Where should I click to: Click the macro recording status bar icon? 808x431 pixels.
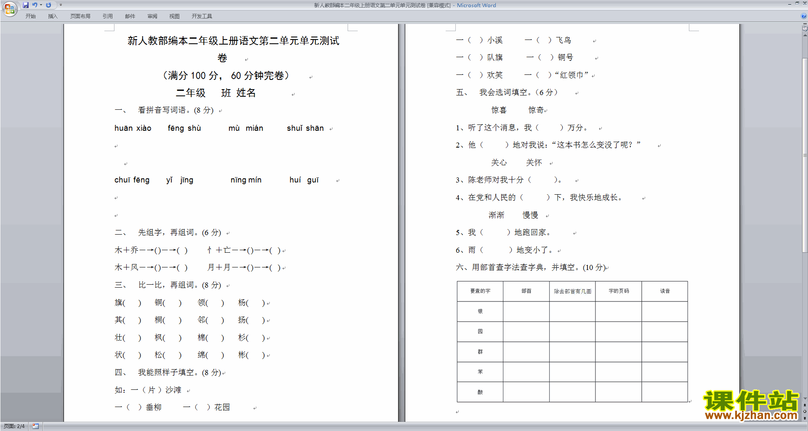[x=35, y=426]
